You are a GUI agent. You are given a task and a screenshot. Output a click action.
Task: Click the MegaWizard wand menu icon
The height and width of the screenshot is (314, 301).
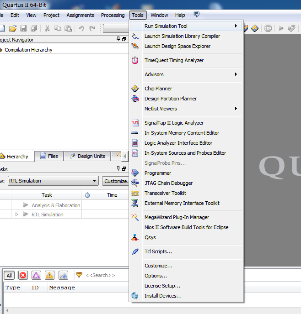135,217
